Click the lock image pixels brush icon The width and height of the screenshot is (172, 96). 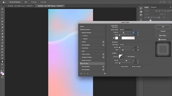pyautogui.click(x=151, y=17)
